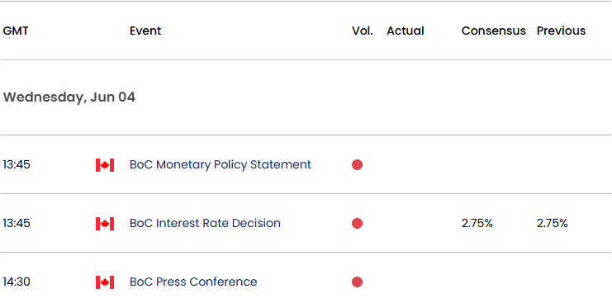Click the Event column header

pos(145,31)
